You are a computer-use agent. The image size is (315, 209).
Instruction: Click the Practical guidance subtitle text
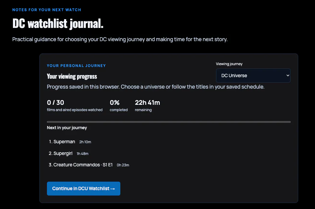[120, 39]
